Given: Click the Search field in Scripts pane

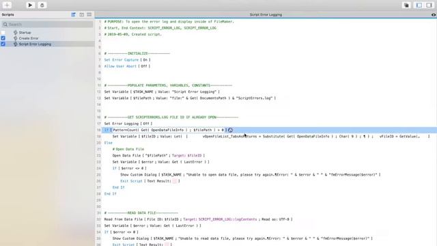Looking at the screenshot, I should click(47, 25).
